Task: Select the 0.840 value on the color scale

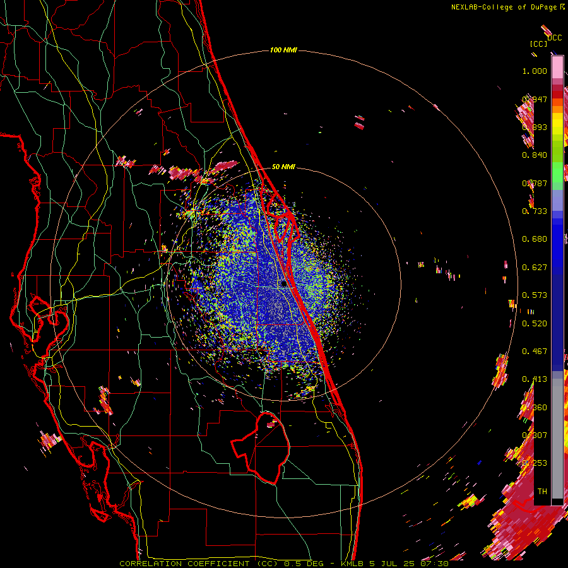Action: [x=535, y=155]
